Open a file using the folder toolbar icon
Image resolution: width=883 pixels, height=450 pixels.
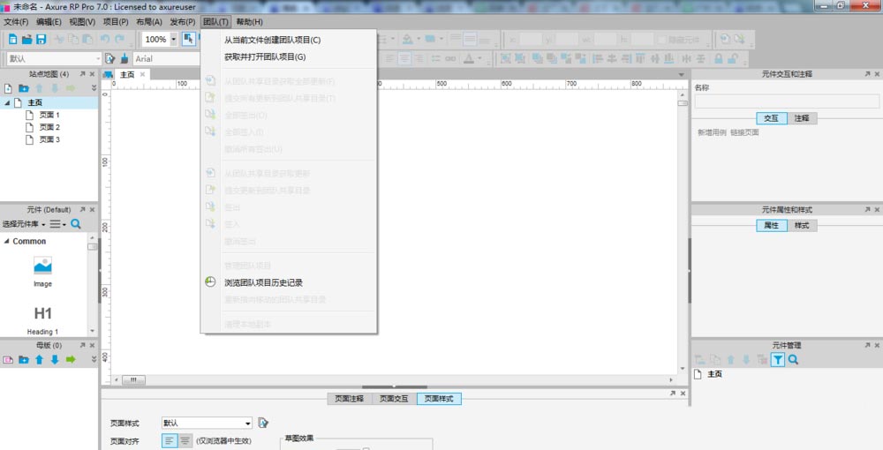click(26, 40)
